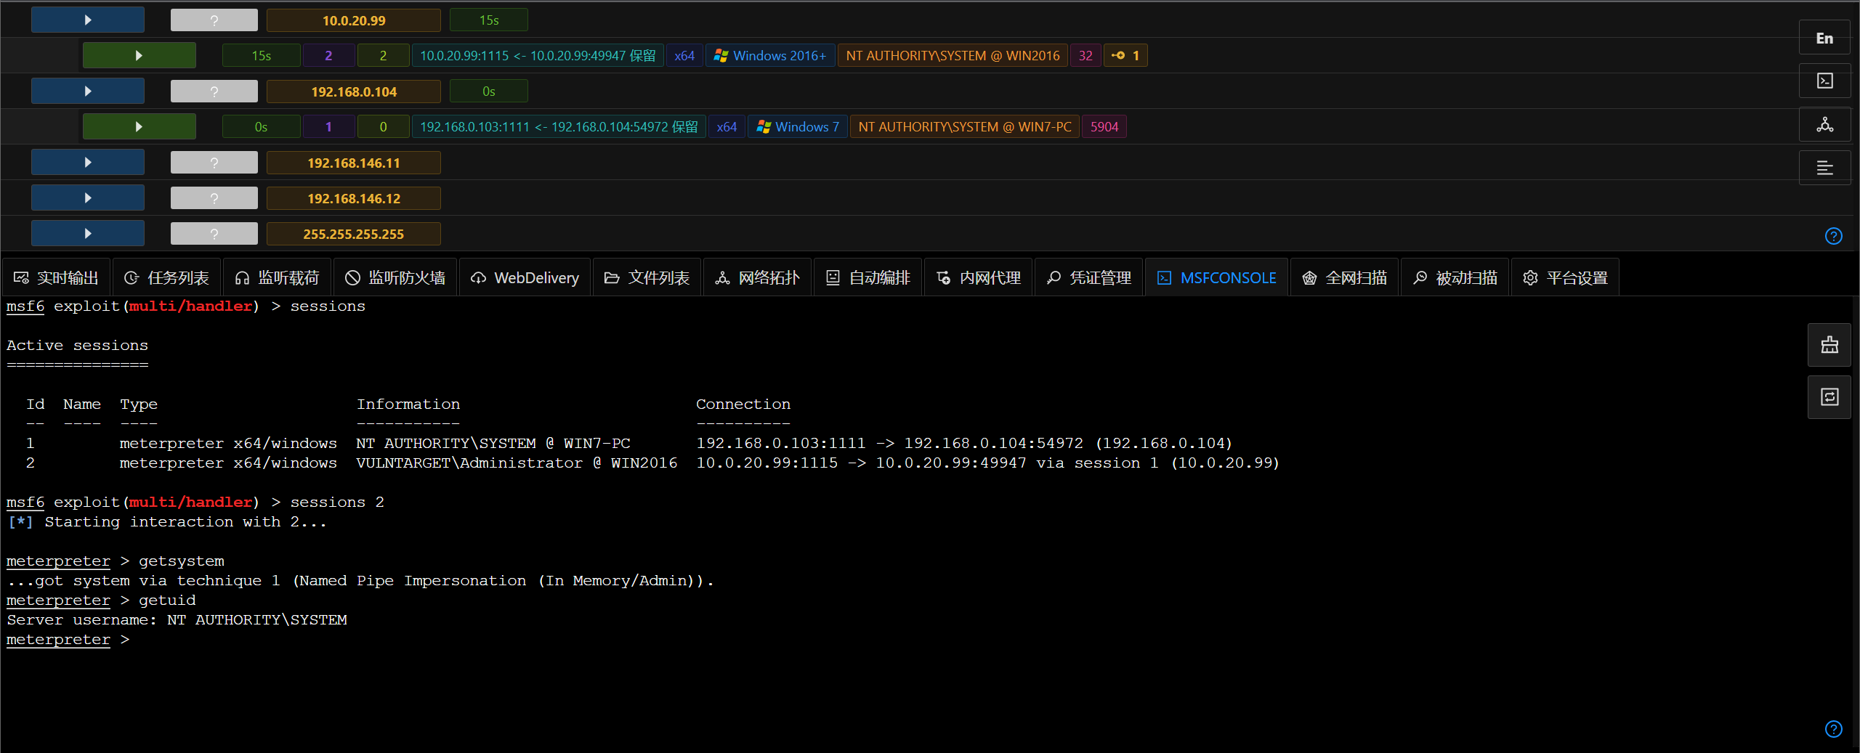1860x753 pixels.
Task: Switch to the 自动编排 tab
Action: point(868,277)
